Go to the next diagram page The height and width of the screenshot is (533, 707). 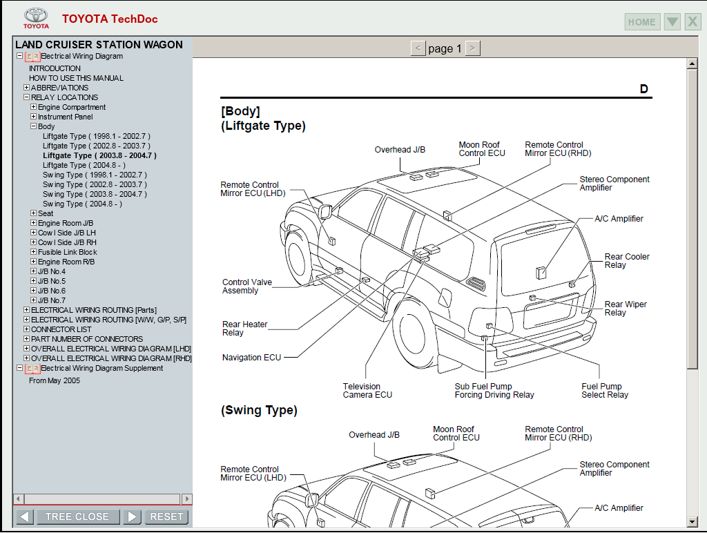coord(472,48)
